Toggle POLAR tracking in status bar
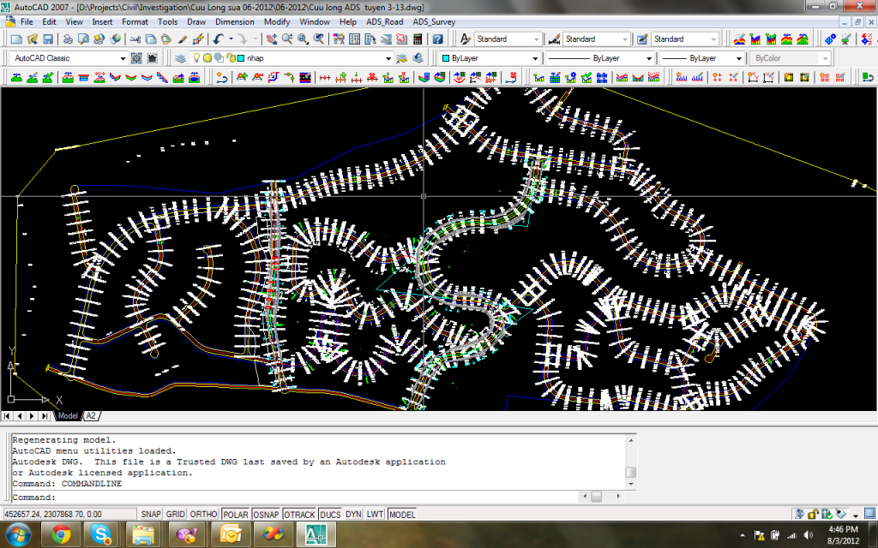The image size is (878, 548). coord(236,515)
